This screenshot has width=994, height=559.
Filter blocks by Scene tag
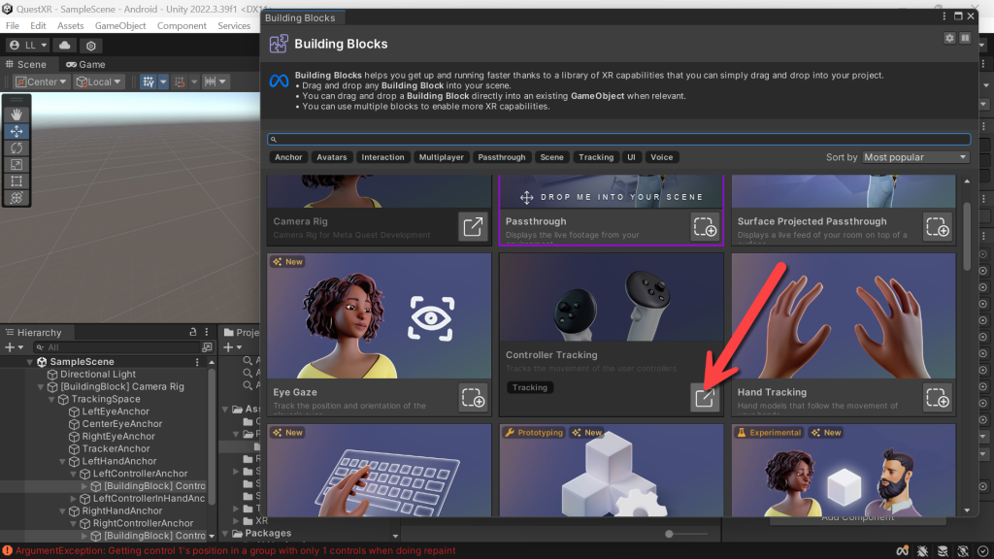pos(551,157)
